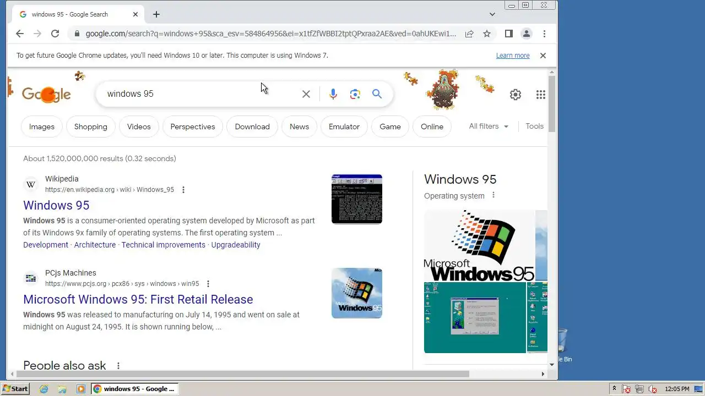This screenshot has height=396, width=705.
Task: Submit search with the magnifying glass icon
Action: [x=377, y=94]
